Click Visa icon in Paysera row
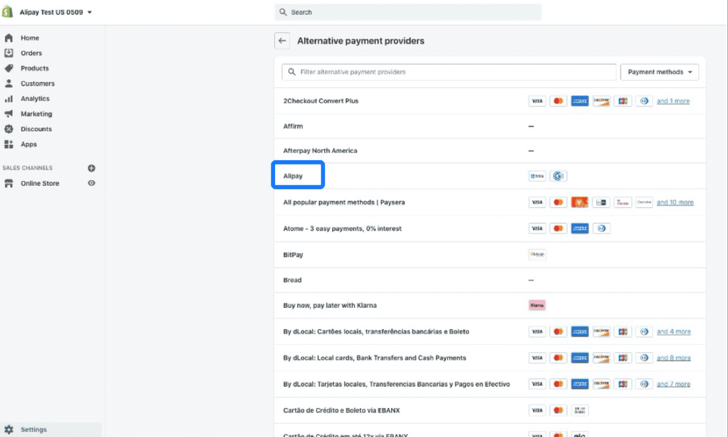The image size is (728, 437). pos(537,202)
